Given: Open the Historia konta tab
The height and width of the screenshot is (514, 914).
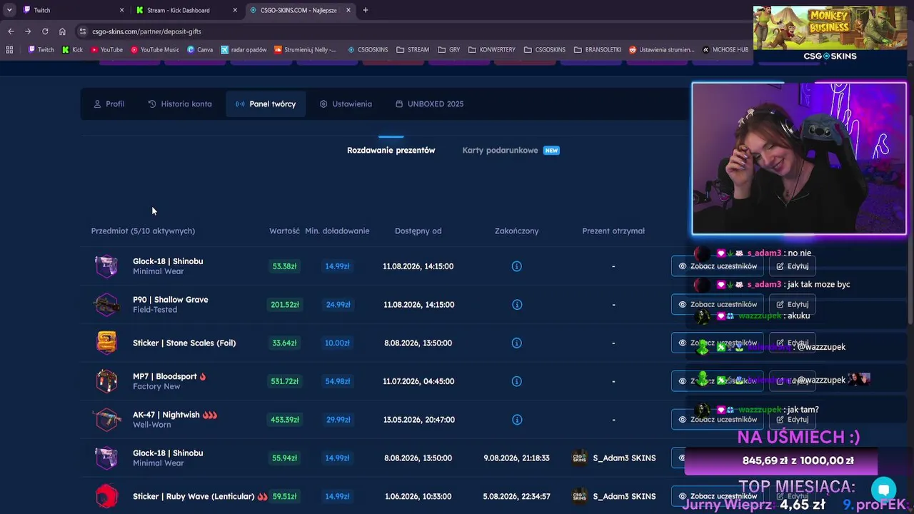Looking at the screenshot, I should point(180,104).
